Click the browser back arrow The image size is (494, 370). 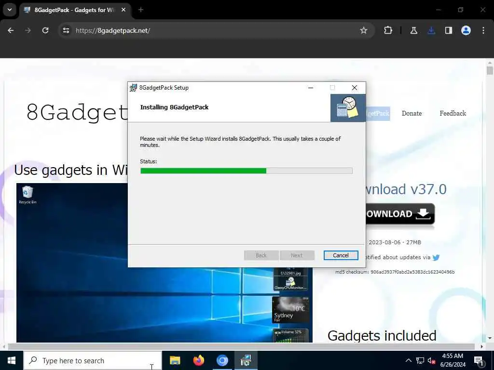click(x=11, y=30)
